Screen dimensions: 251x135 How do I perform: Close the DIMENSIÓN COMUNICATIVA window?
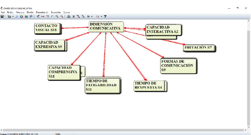(x=246, y=8)
